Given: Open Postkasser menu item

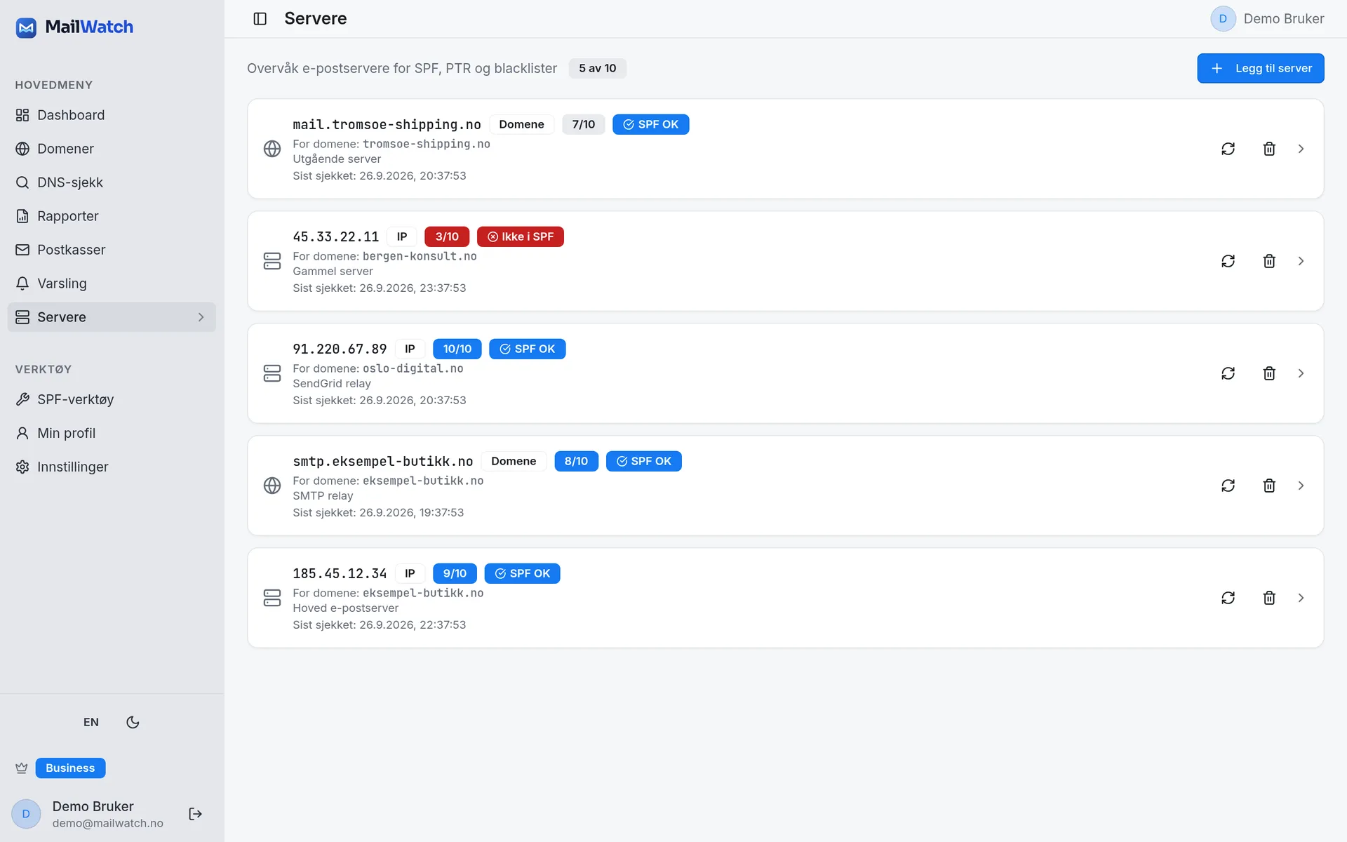Looking at the screenshot, I should coord(112,250).
